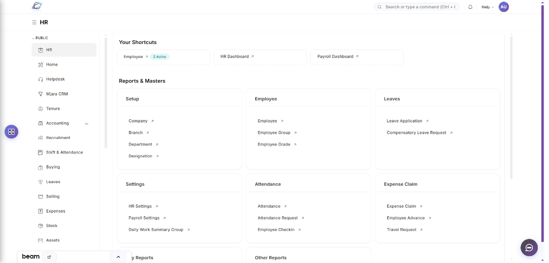The height and width of the screenshot is (263, 549).
Task: Click the Mjara CRM funnel icon
Action: [40, 94]
